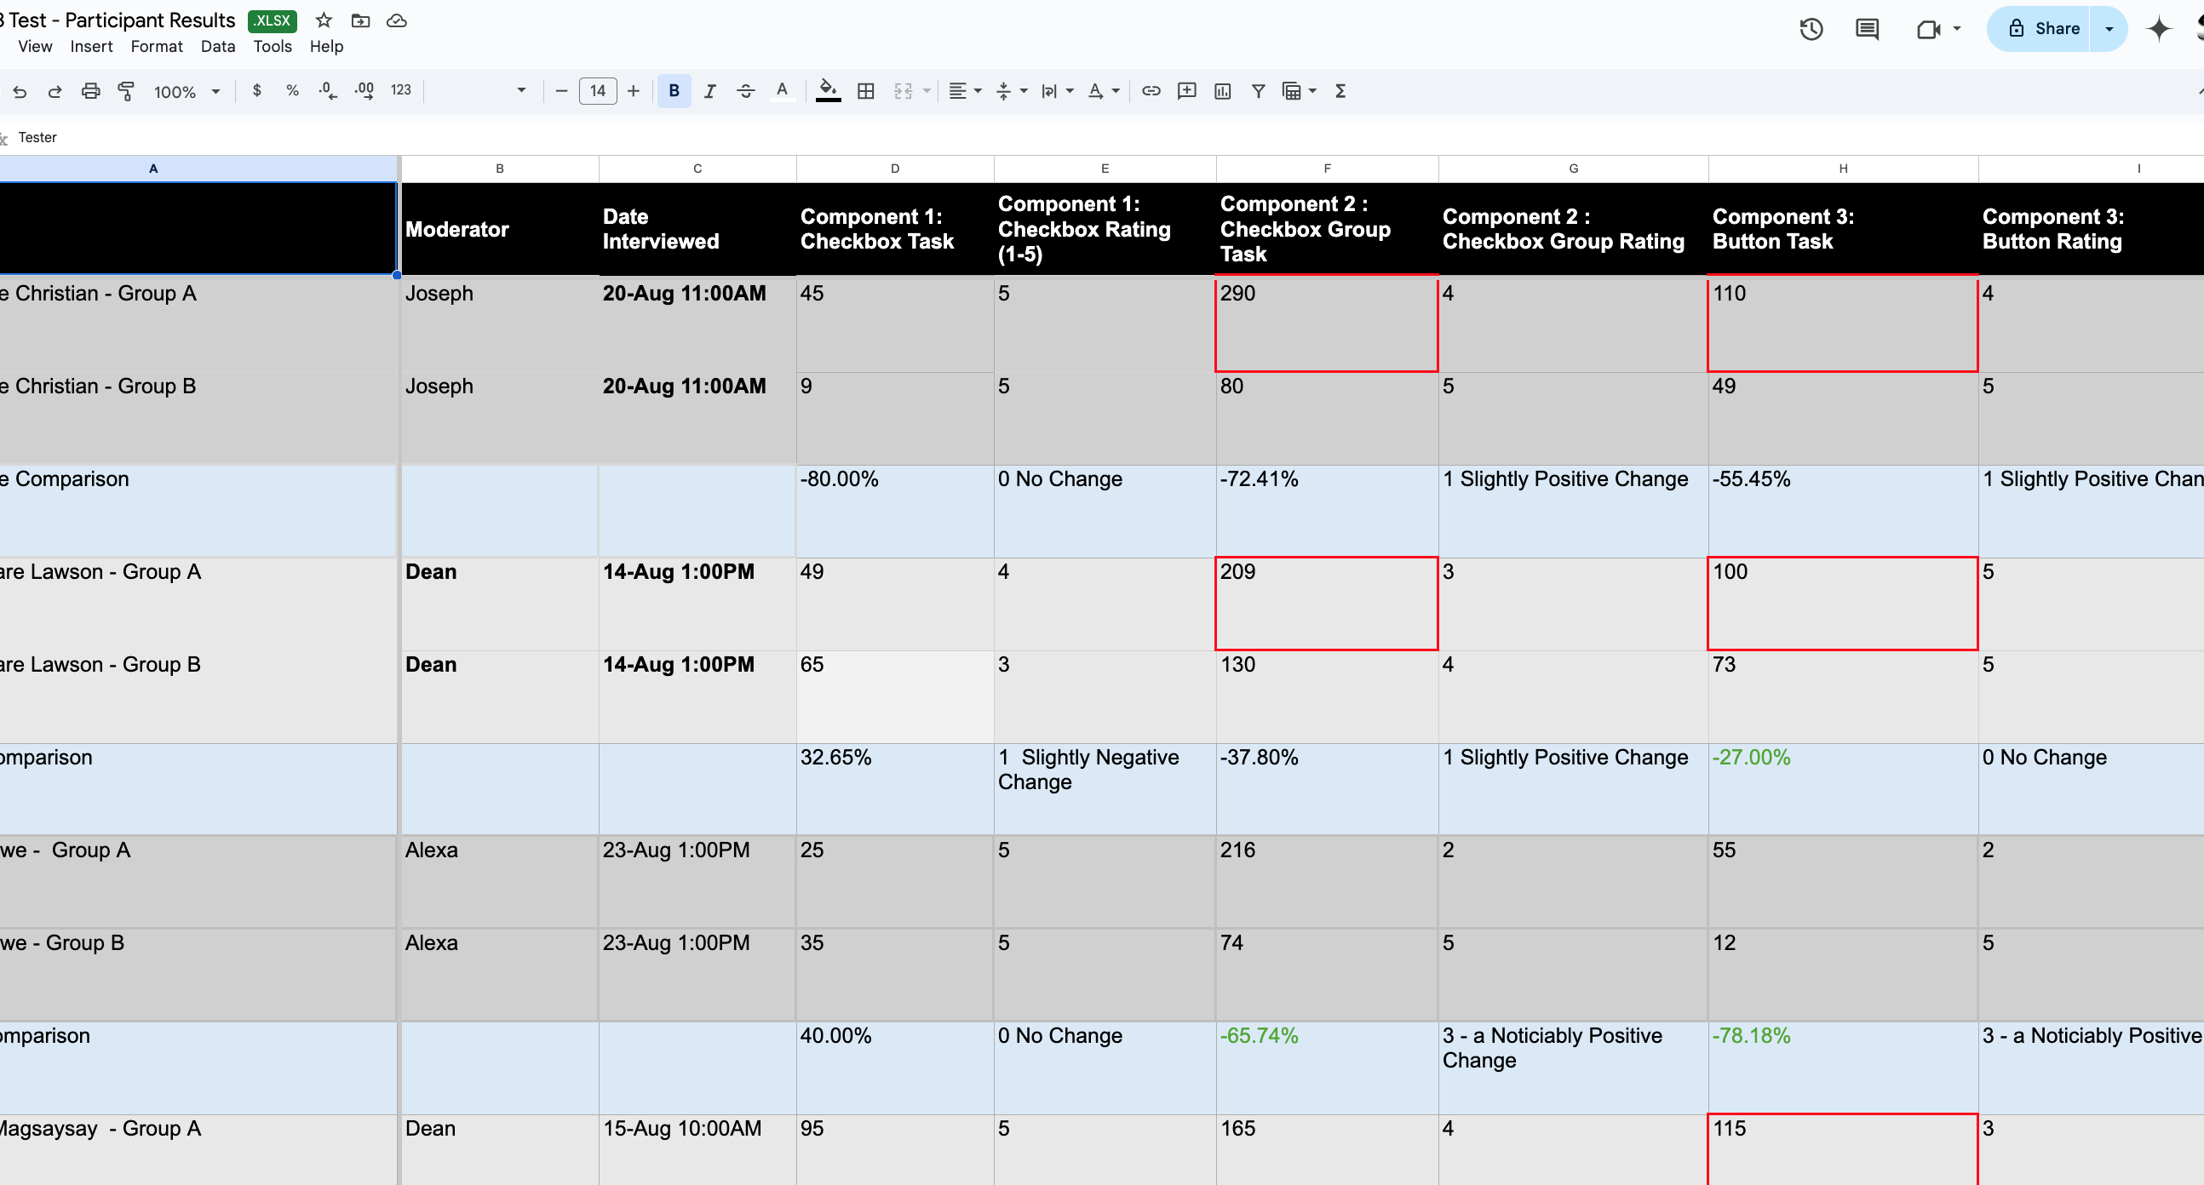Create a filter with funnel icon
The image size is (2204, 1185).
(1258, 90)
